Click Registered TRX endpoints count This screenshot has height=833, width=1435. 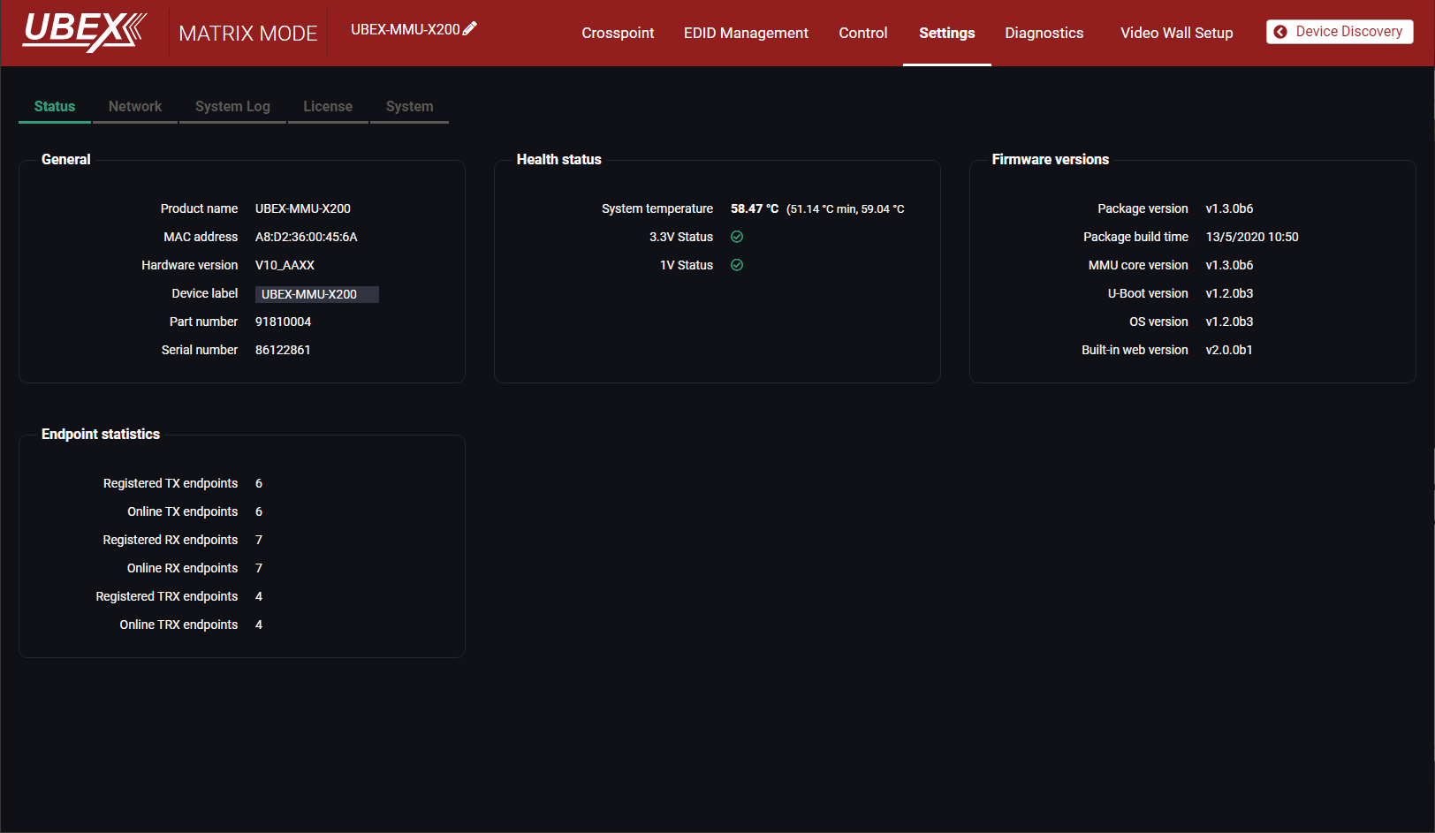259,596
